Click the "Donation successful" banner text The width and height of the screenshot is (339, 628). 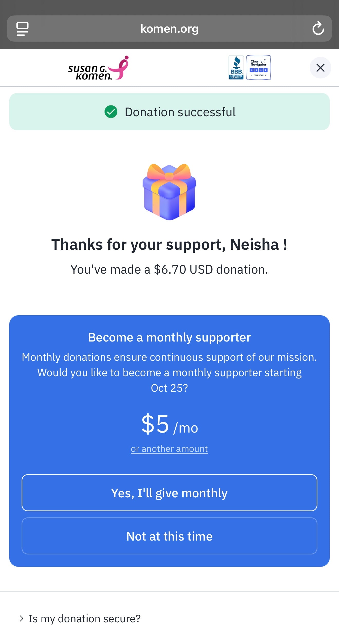tap(180, 112)
